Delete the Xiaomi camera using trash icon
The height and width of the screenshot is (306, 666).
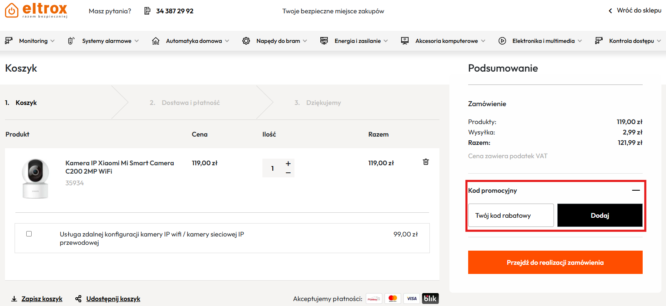coord(426,162)
